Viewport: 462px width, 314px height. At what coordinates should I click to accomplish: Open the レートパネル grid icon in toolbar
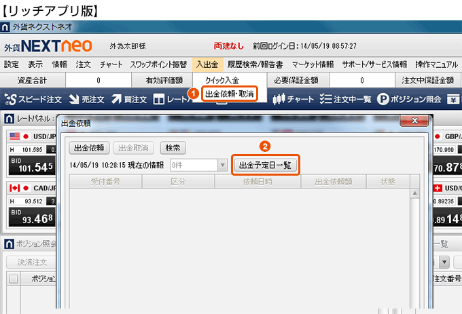[x=159, y=100]
